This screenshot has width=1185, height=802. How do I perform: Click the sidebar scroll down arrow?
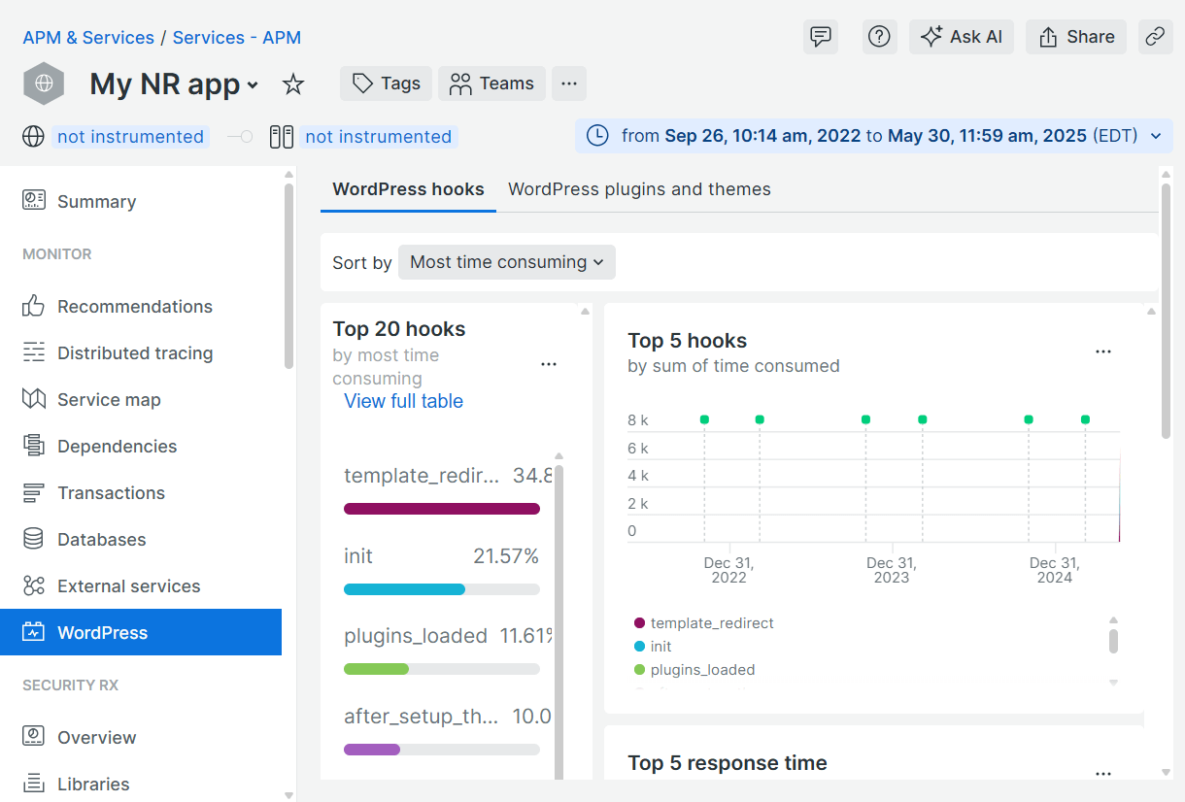click(x=288, y=795)
